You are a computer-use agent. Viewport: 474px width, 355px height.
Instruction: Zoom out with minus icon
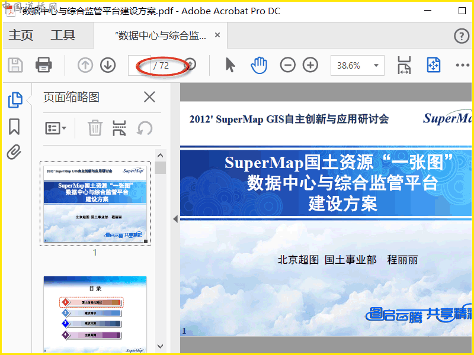tap(287, 65)
